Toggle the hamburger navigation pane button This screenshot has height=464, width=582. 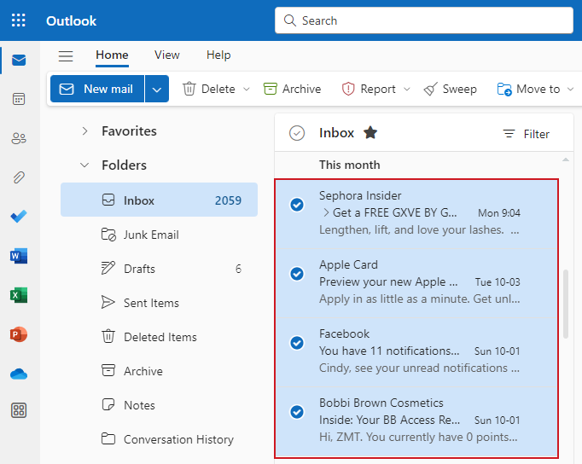66,56
